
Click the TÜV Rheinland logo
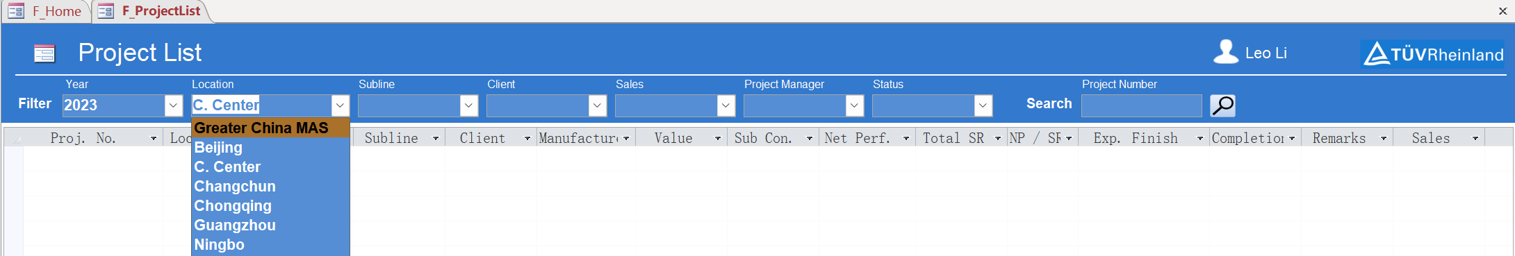click(x=1433, y=53)
